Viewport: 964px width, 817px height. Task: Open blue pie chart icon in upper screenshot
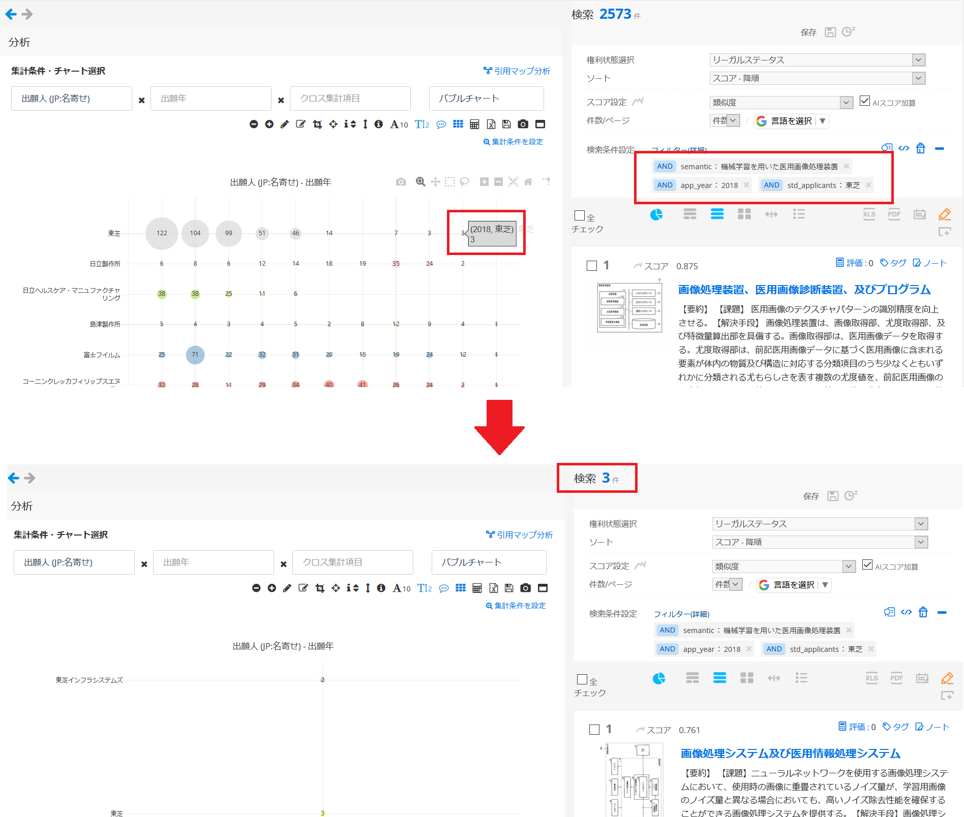click(x=656, y=214)
